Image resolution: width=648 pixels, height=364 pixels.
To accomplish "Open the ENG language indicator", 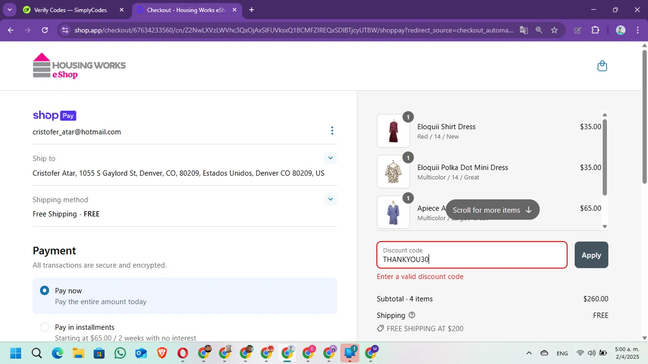I will pos(562,353).
